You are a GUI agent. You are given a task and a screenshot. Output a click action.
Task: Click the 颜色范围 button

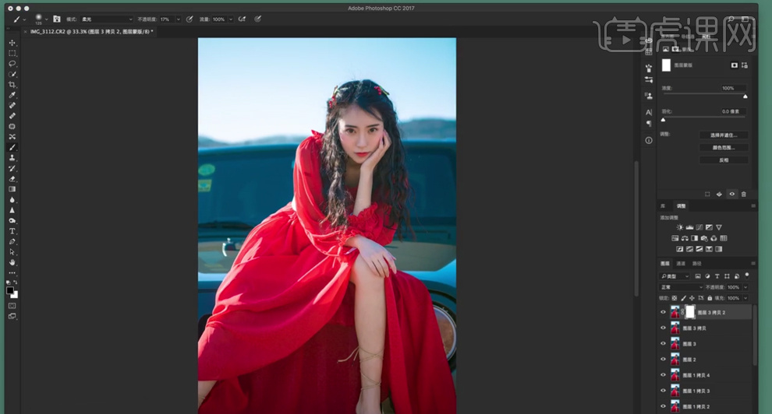click(724, 148)
